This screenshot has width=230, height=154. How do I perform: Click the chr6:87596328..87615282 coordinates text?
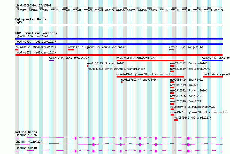click(x=33, y=6)
